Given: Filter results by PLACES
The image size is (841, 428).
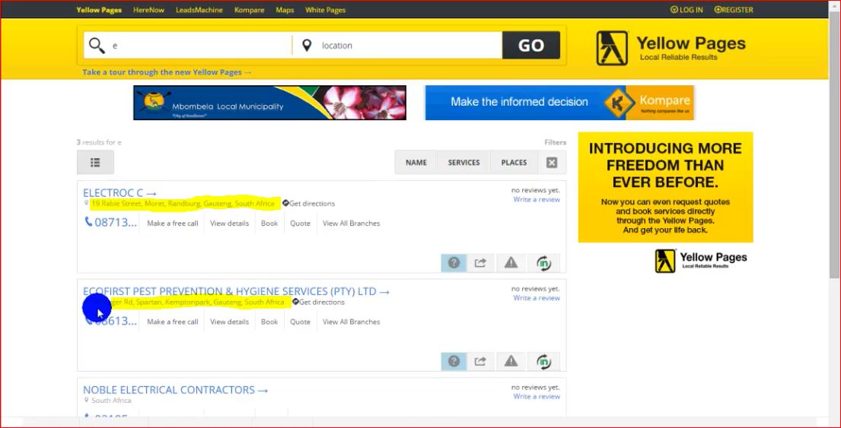Looking at the screenshot, I should [x=514, y=163].
